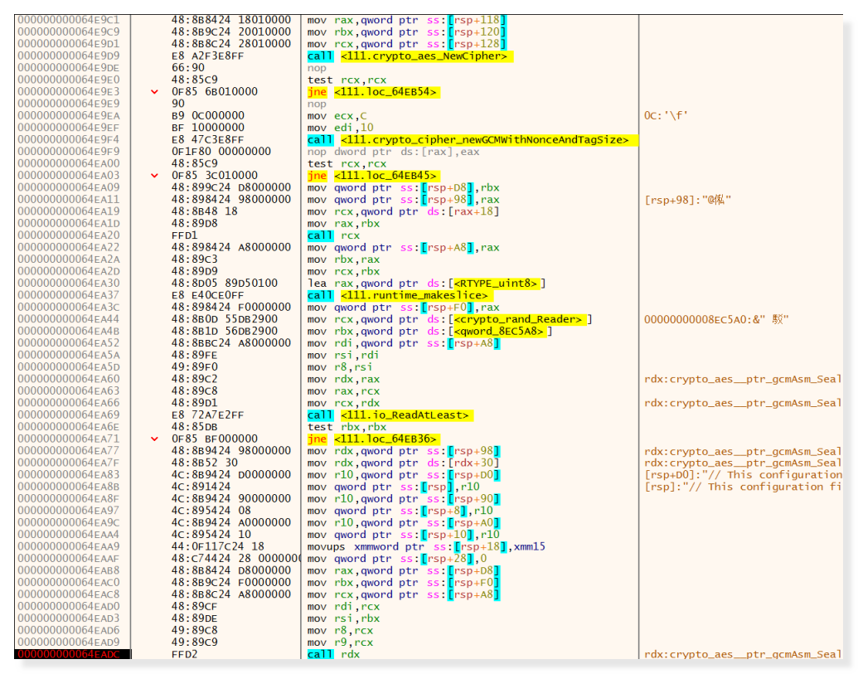Click the comment 0C:'\f' next to mov ecx,C
This screenshot has width=858, height=674.
(665, 116)
